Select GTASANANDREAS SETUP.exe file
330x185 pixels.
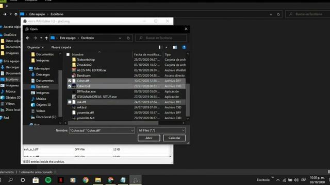pos(96,97)
